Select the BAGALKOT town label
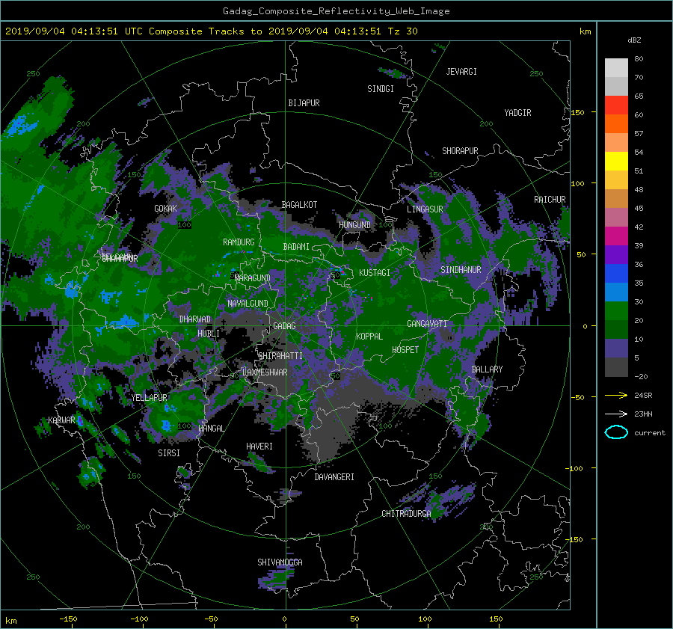Viewport: 673px width, 629px height. [x=299, y=205]
